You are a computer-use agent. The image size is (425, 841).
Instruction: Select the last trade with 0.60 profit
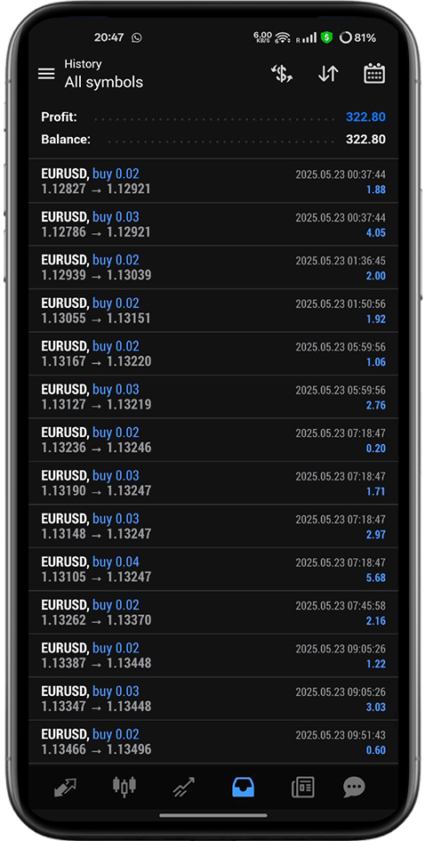coord(213,742)
